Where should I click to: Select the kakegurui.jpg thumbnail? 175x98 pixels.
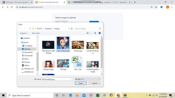[48, 64]
